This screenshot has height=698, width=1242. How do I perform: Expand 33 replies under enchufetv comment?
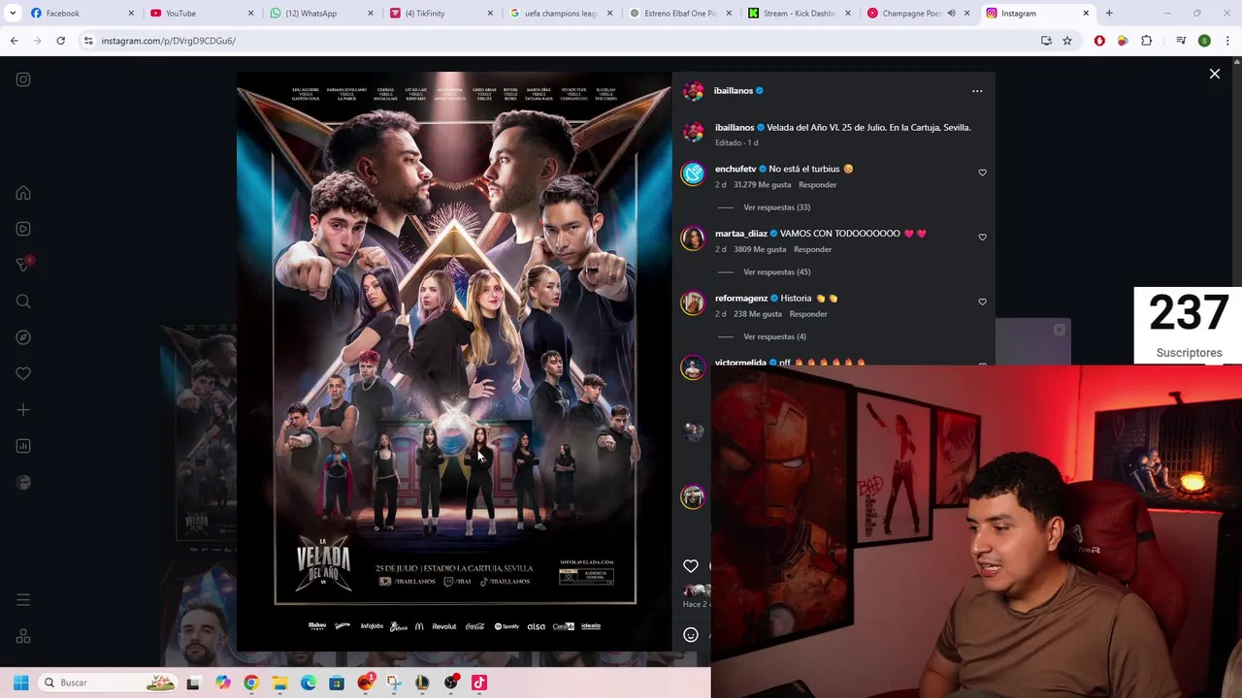tap(776, 207)
